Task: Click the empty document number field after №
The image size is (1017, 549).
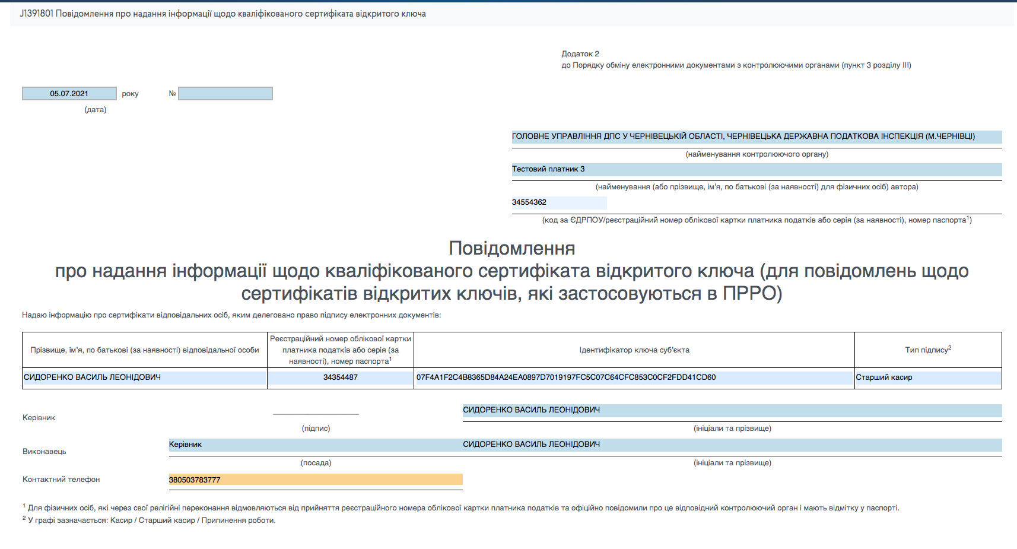Action: [x=225, y=94]
